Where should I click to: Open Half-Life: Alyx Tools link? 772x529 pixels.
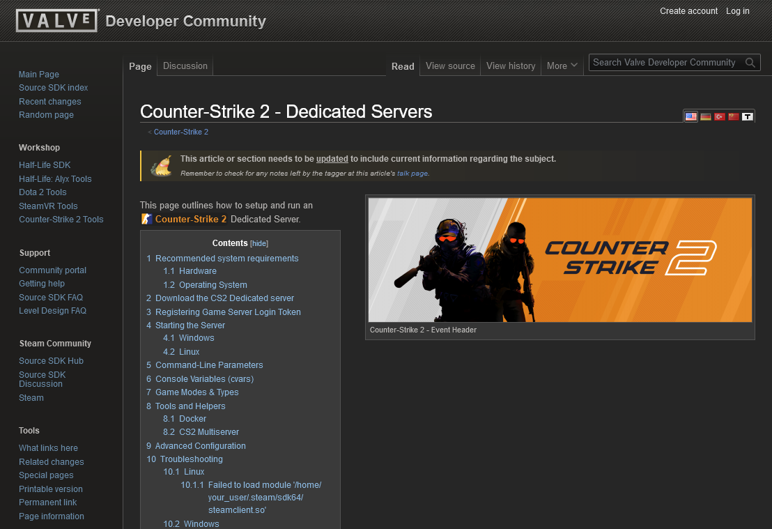coord(55,179)
